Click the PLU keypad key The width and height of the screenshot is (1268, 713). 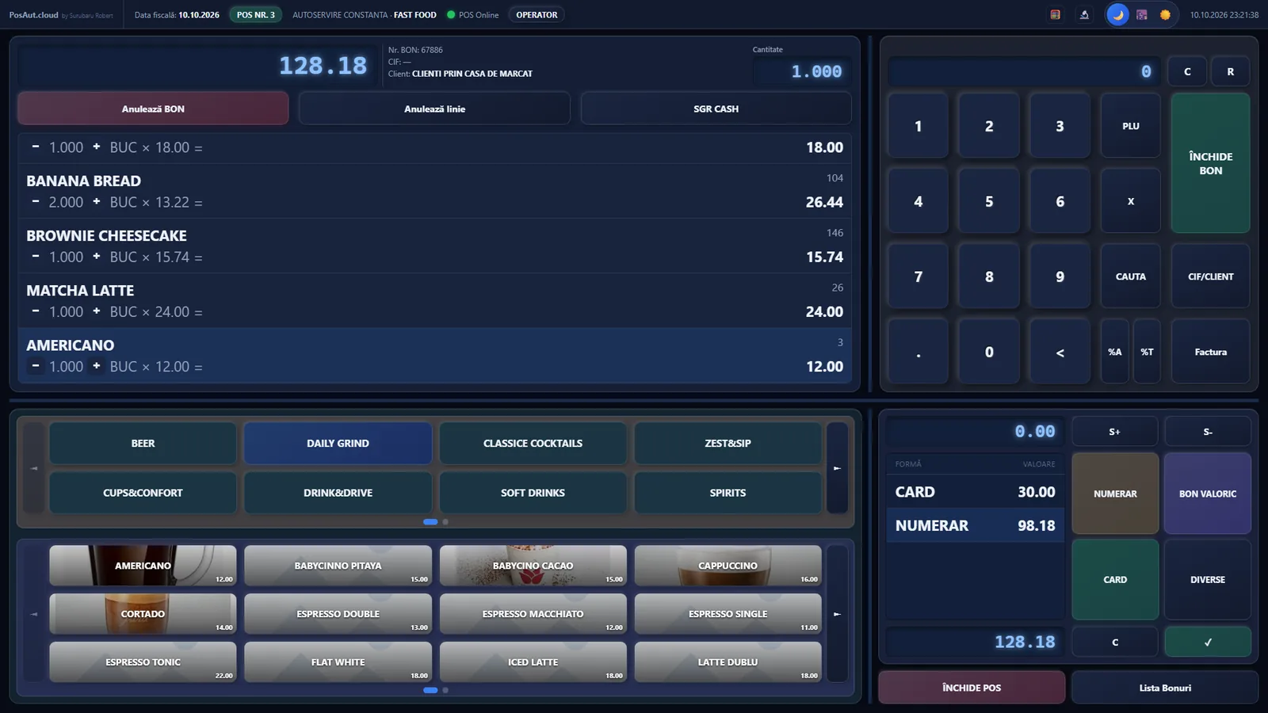(x=1131, y=126)
